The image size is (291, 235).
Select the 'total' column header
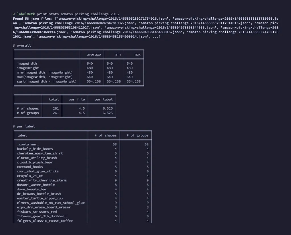(54, 100)
